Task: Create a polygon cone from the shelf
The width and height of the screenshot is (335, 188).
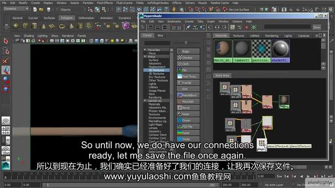Action: (x=43, y=26)
